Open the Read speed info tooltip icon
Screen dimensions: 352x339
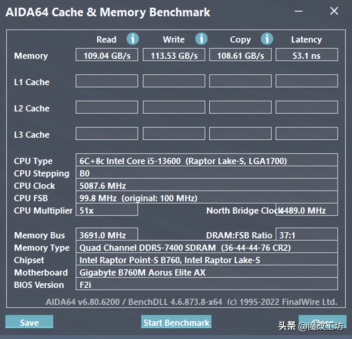click(x=133, y=39)
